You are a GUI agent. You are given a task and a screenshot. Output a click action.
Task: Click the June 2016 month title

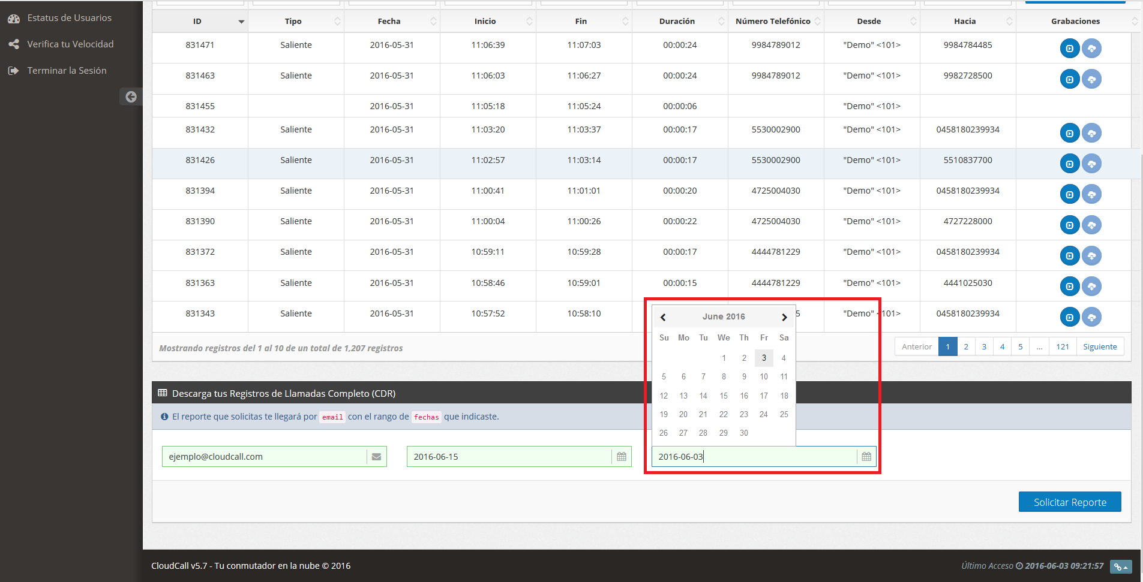[724, 316]
